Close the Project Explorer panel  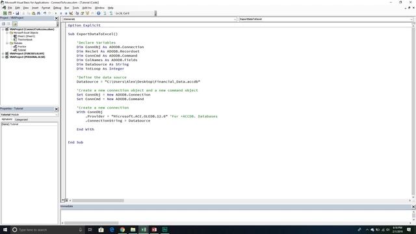point(57,18)
